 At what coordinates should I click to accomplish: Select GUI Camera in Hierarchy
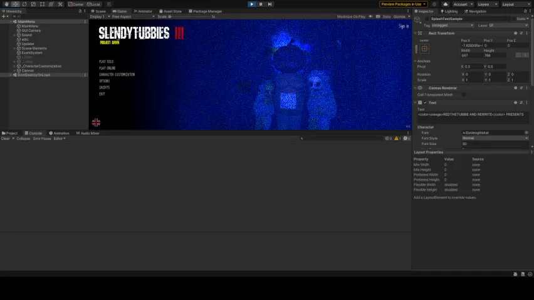point(31,31)
